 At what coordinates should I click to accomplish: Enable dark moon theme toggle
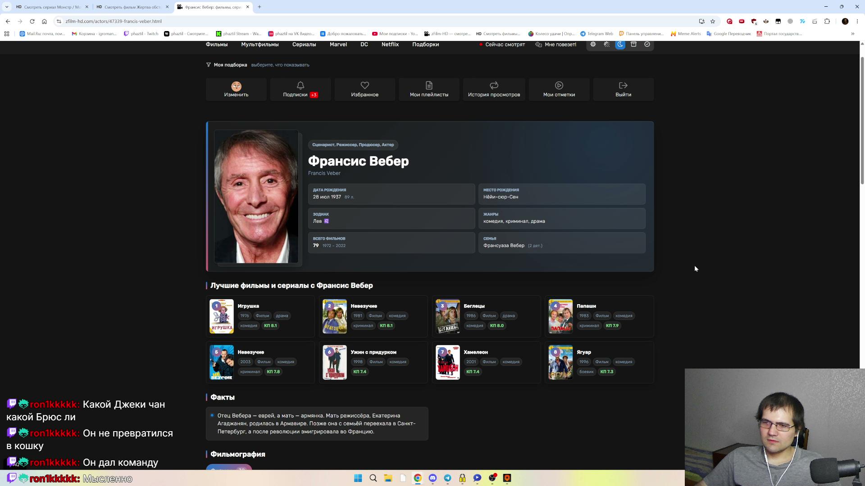click(x=620, y=45)
